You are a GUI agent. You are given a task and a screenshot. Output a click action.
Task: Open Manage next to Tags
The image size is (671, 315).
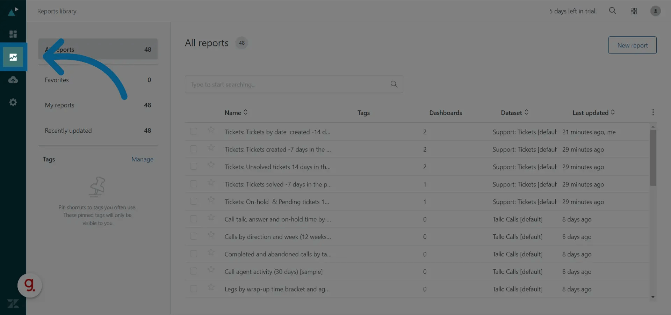[142, 159]
